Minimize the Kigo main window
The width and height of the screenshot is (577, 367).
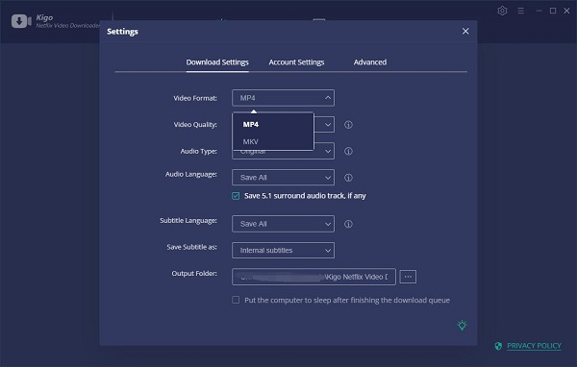(x=539, y=11)
